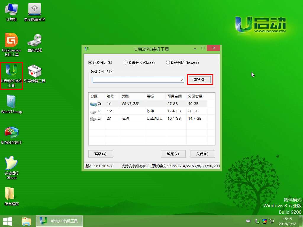
Task: Open the 显示隐藏分区 desktop icon
Action: (x=35, y=12)
